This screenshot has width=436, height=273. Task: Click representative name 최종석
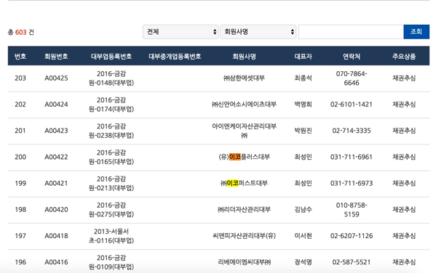click(303, 78)
